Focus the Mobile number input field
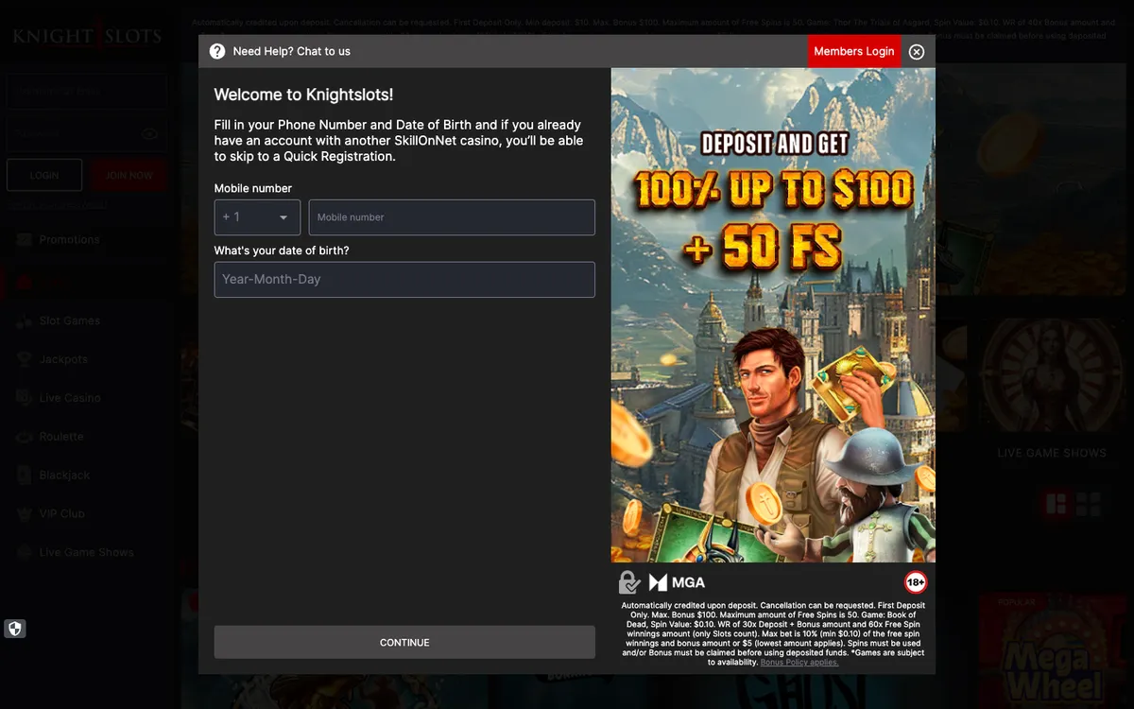 pos(452,217)
